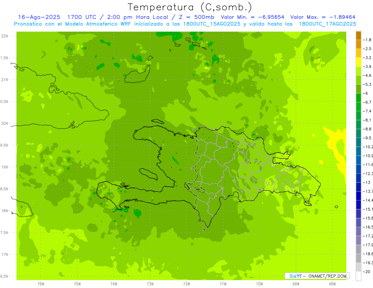Pick the bright yellow swatch between -3.2 and -3.9
This screenshot has width=373, height=288.
click(x=359, y=62)
